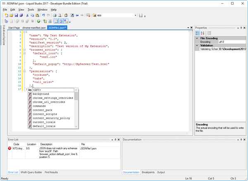Open the document tabs list dropdown
This screenshot has width=248, height=181.
(188, 28)
